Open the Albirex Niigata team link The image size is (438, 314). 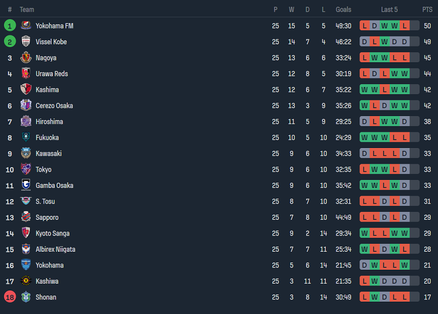[x=56, y=250]
